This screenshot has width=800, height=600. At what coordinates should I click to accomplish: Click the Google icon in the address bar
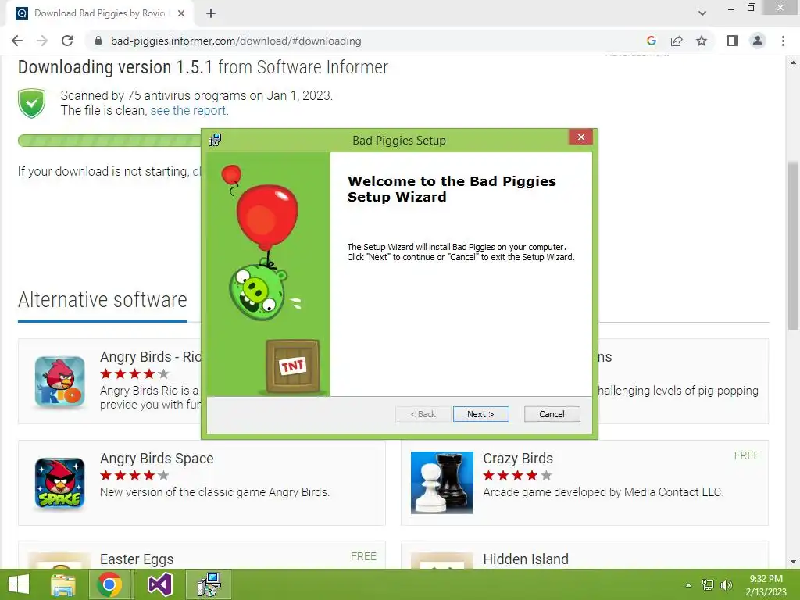(651, 41)
